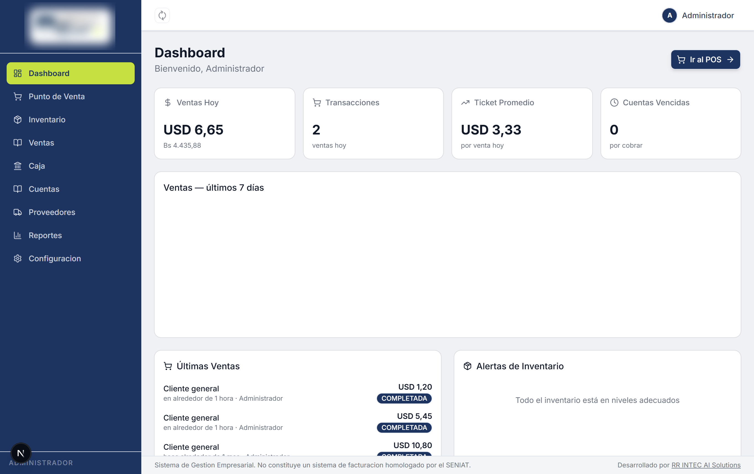Click the Punto de Venta cart icon
The image size is (754, 474).
(x=18, y=96)
